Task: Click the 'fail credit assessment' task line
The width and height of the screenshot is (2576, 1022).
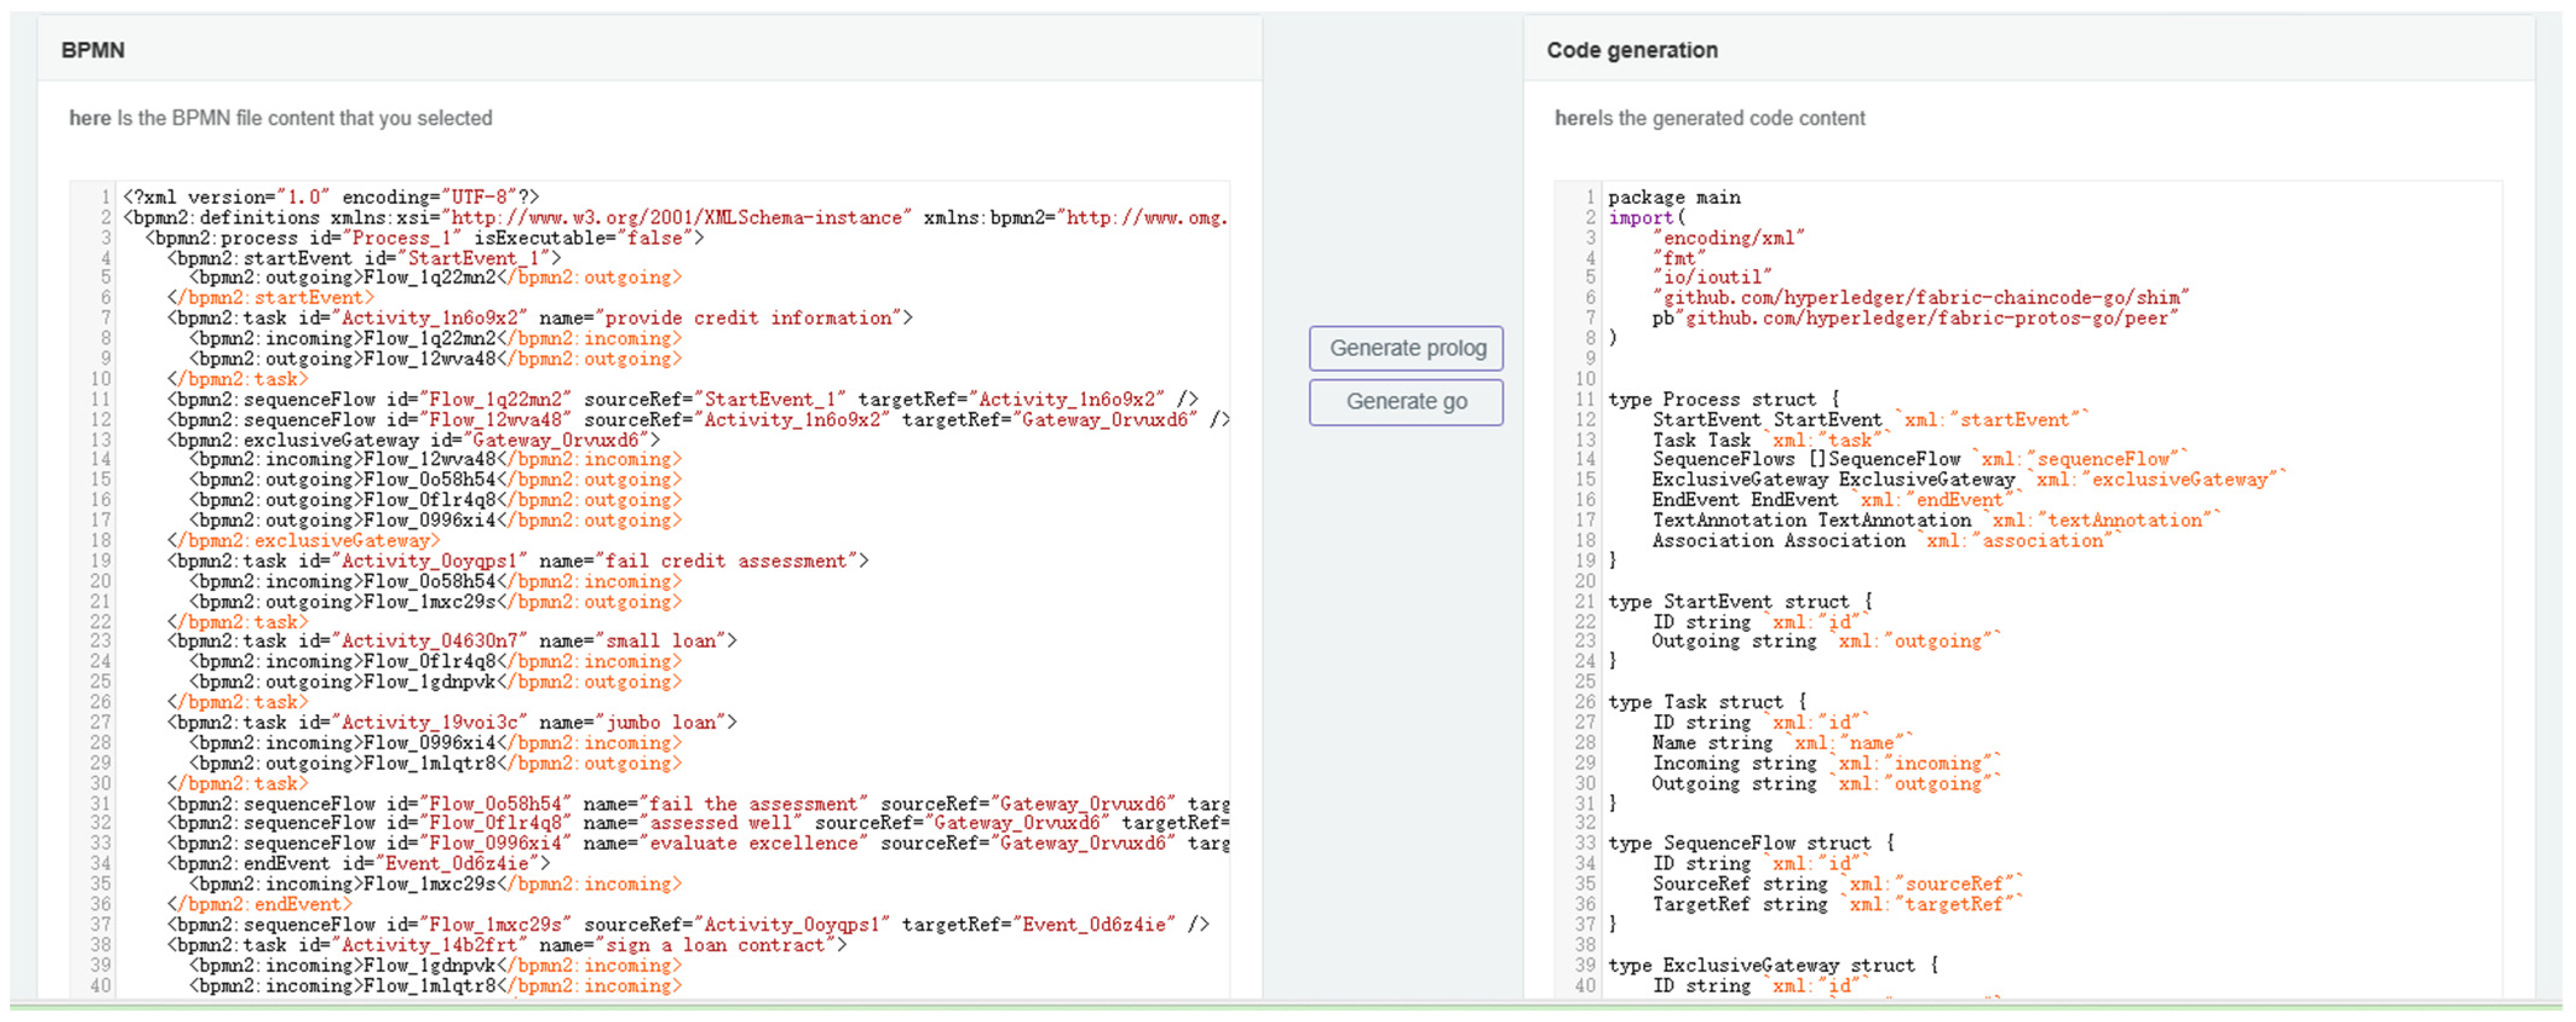Action: click(518, 561)
